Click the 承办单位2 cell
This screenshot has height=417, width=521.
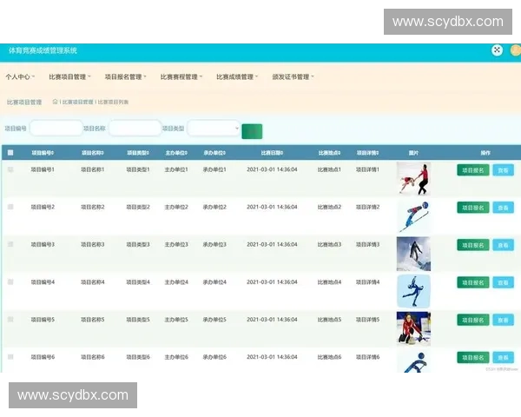click(x=214, y=207)
